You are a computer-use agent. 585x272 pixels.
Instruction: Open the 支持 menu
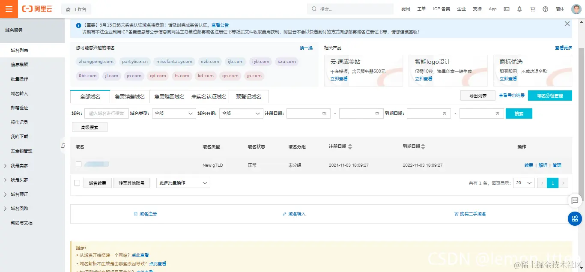477,9
